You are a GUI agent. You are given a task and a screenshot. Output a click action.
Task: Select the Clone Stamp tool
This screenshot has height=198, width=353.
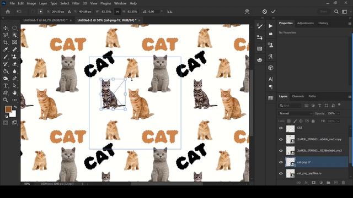point(14,57)
